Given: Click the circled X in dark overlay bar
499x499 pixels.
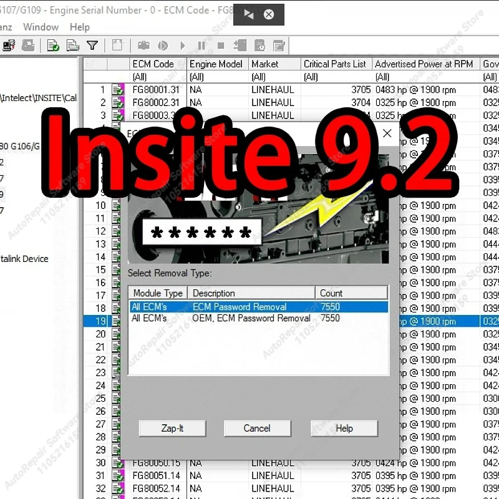Looking at the screenshot, I should [x=269, y=14].
